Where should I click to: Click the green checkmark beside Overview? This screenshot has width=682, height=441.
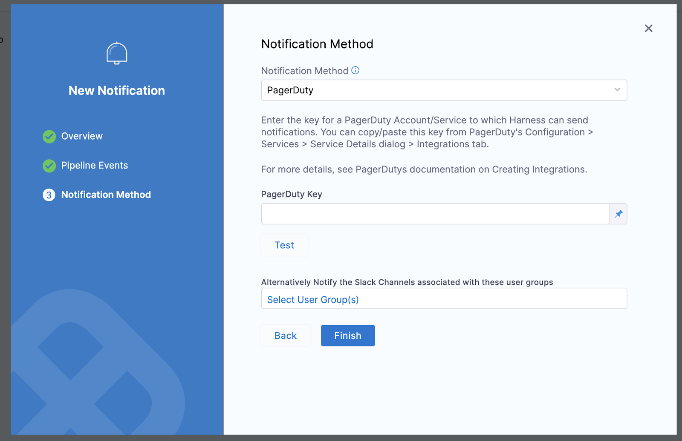49,136
